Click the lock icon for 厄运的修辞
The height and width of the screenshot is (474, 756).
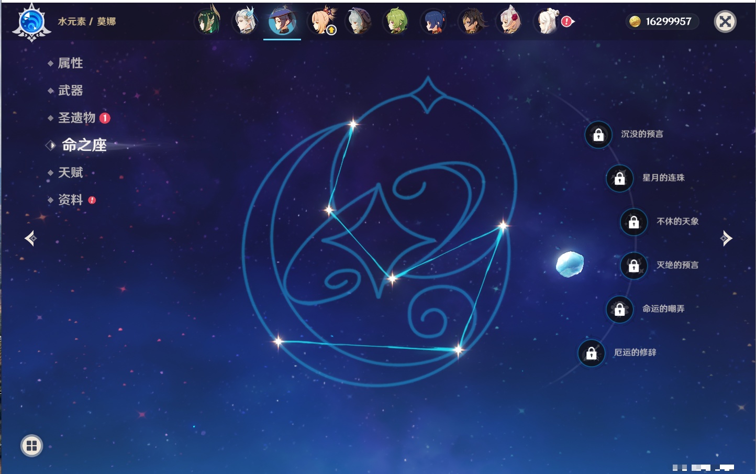click(592, 353)
